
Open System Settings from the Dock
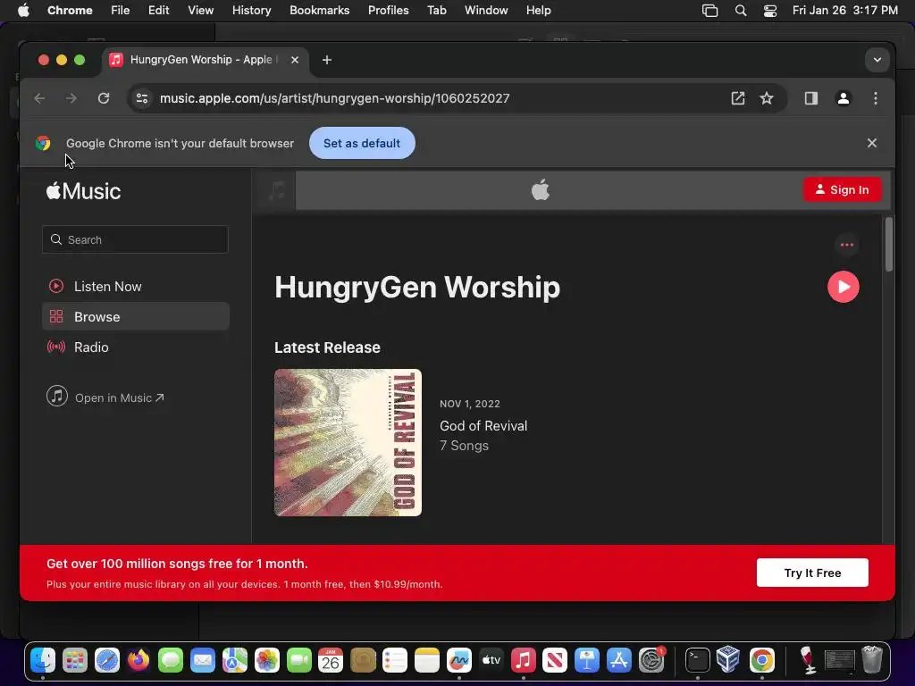[651, 660]
